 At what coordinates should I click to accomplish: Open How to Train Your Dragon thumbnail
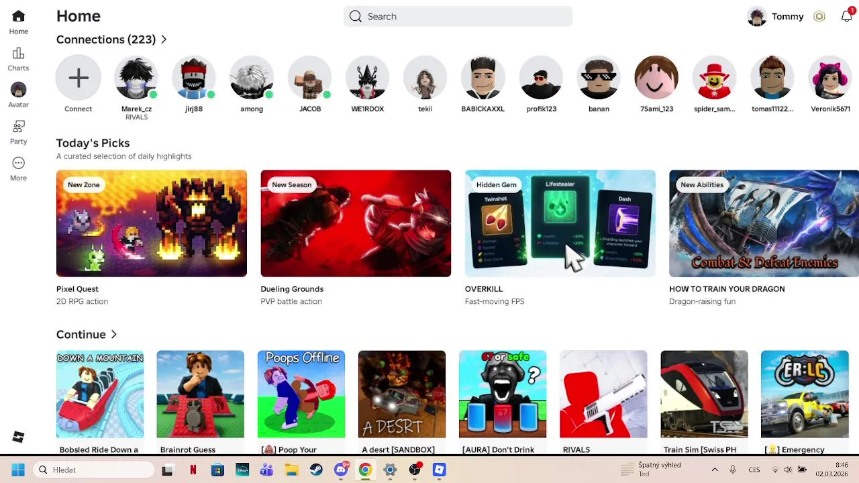[x=764, y=223]
